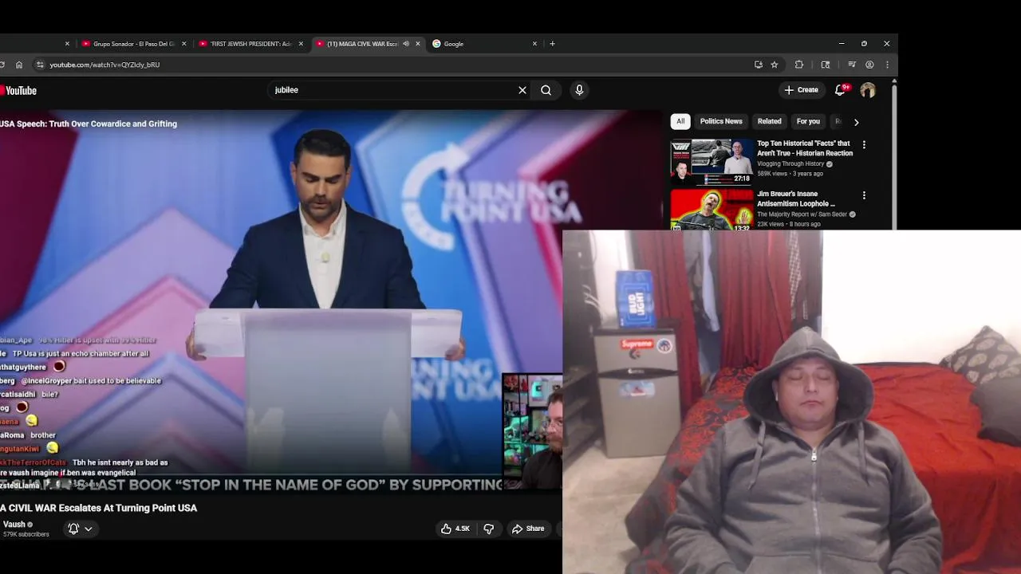Mute the MAGA CIVIL WAR tab audio
Screen dimensions: 1021x574
point(405,44)
